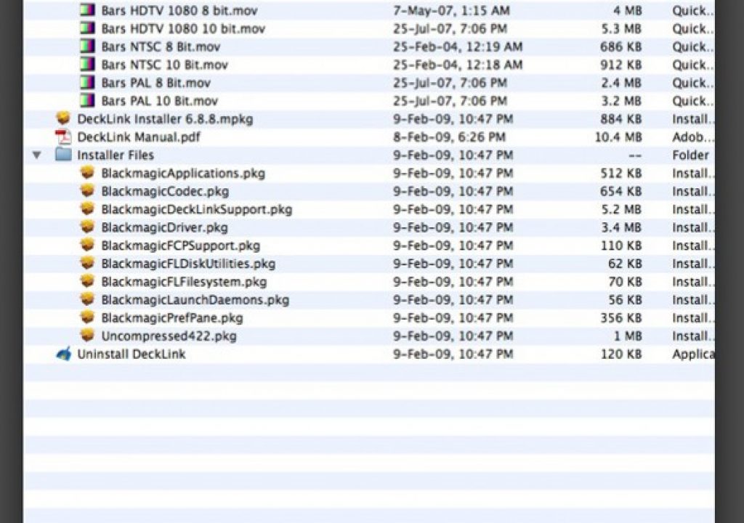This screenshot has width=744, height=523.
Task: Click the Folder kind label
Action: pyautogui.click(x=690, y=155)
